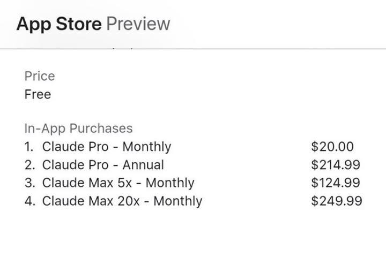Image resolution: width=386 pixels, height=257 pixels.
Task: Click the Price section label
Action: tap(40, 76)
